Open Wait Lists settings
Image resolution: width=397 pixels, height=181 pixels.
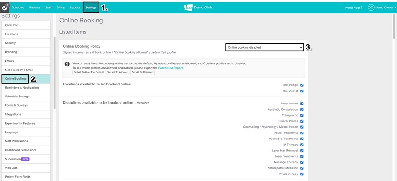(26, 168)
